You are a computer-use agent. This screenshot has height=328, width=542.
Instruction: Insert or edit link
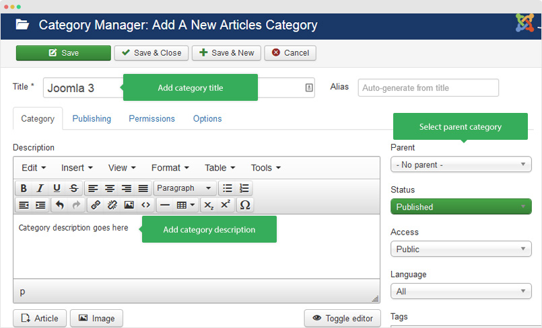coord(96,205)
